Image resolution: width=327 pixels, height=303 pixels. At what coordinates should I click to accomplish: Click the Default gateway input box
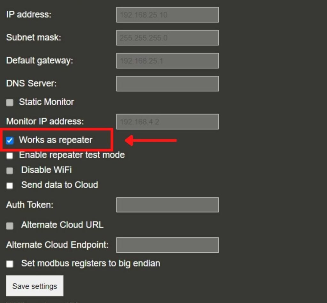pyautogui.click(x=167, y=61)
